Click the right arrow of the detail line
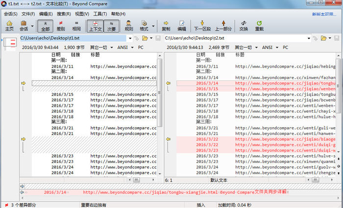Viewport: 343px width, 208px height. (22, 186)
